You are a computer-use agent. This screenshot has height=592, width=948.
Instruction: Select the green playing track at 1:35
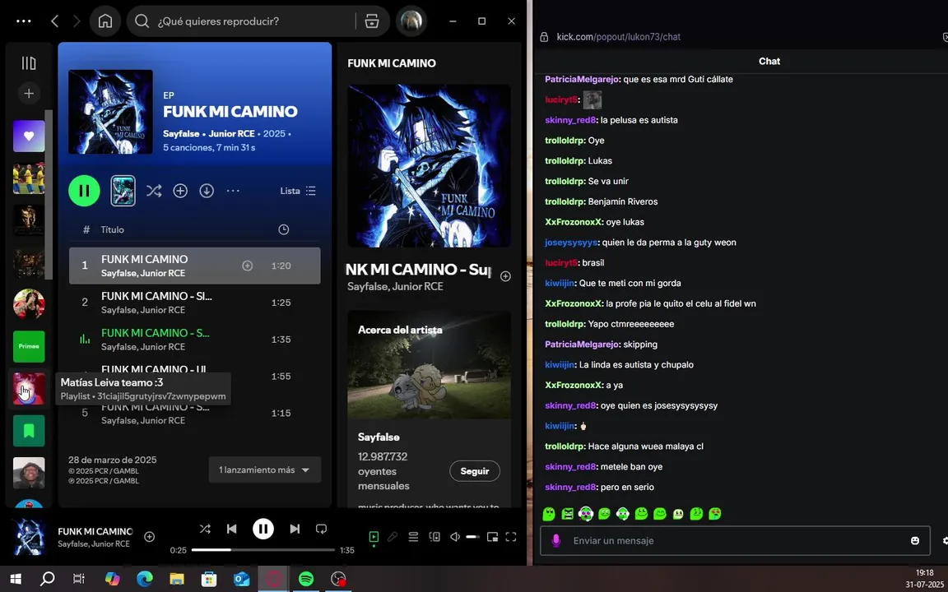tap(195, 340)
